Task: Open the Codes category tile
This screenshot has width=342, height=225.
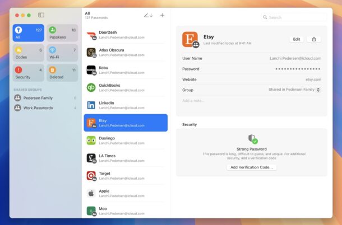Action: pyautogui.click(x=28, y=54)
